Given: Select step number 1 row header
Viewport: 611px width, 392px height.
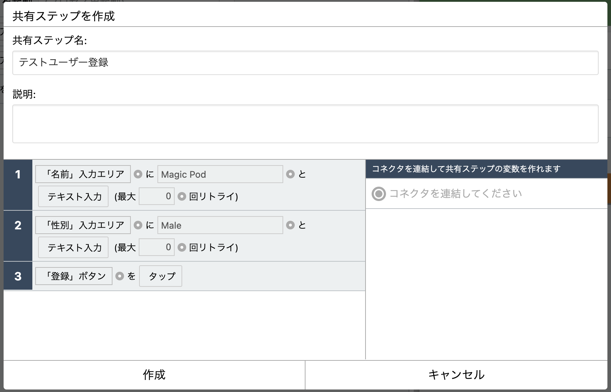Looking at the screenshot, I should pyautogui.click(x=18, y=185).
